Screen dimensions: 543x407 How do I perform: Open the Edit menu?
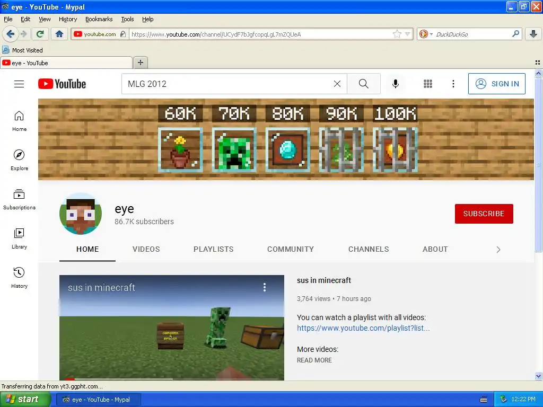pyautogui.click(x=25, y=19)
